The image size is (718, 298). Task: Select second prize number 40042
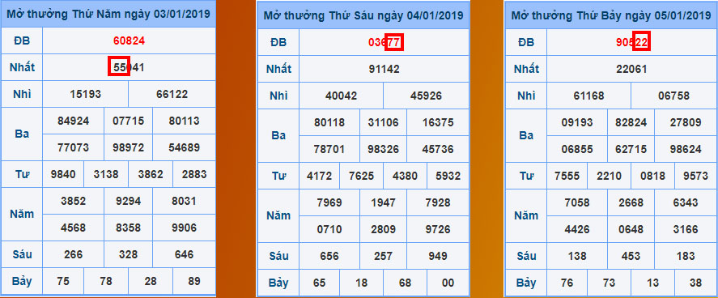pos(341,96)
